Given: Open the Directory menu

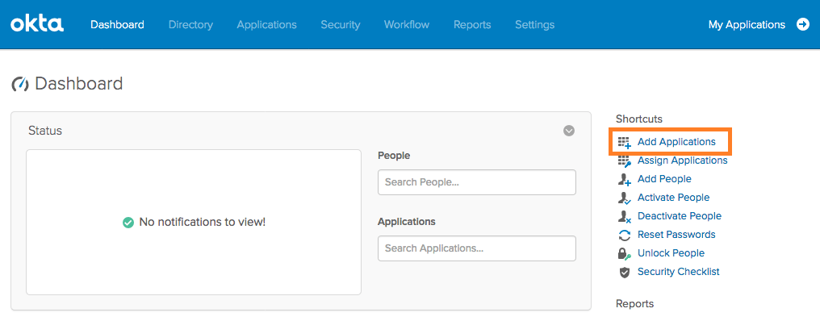Looking at the screenshot, I should [x=190, y=24].
